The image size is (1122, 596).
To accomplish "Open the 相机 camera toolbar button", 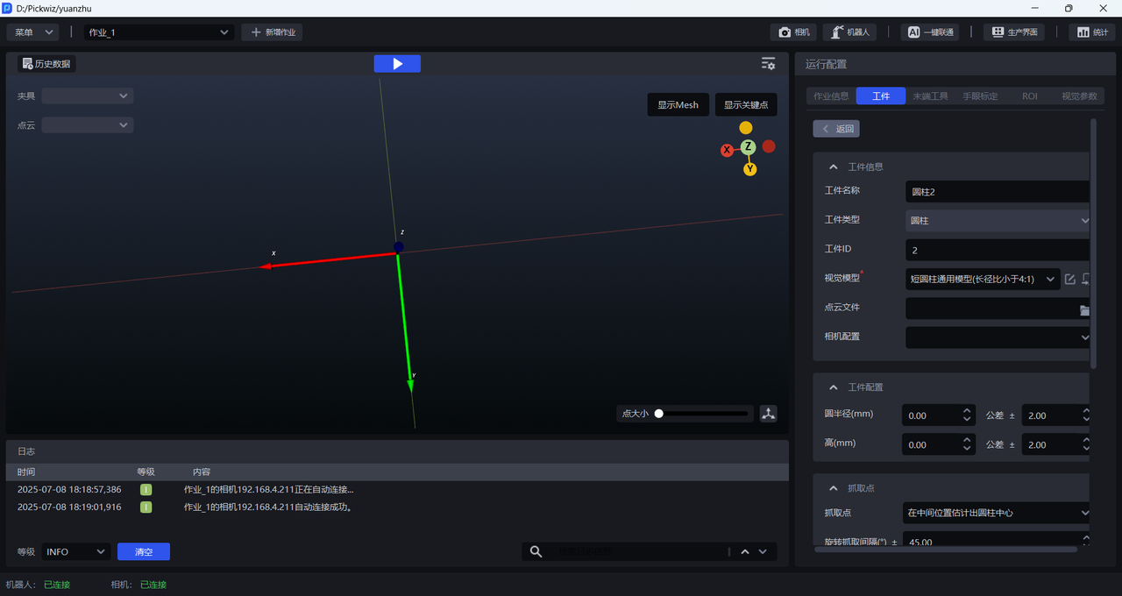I will 794,32.
